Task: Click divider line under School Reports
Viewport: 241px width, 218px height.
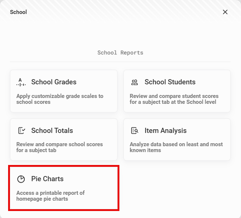Action: click(120, 62)
